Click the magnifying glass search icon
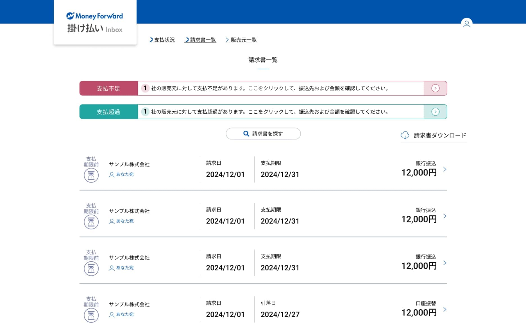526x327 pixels. [246, 134]
